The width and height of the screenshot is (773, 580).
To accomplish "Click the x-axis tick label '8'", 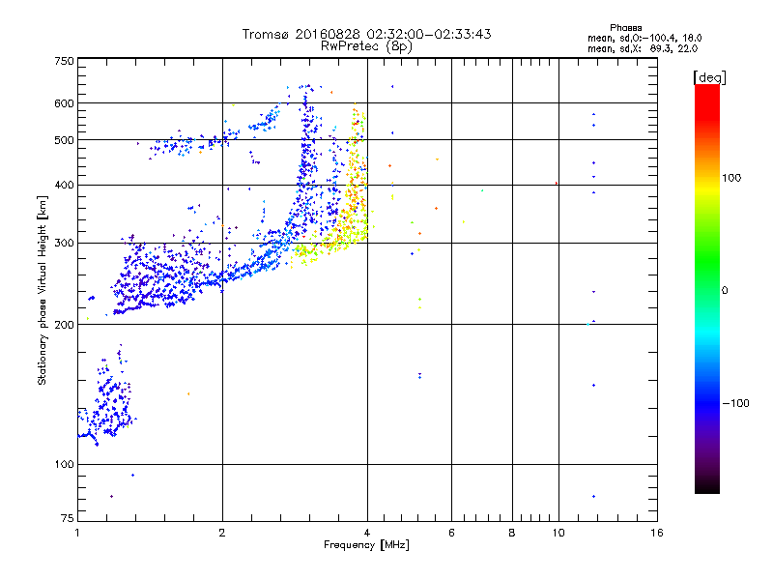I will (512, 533).
